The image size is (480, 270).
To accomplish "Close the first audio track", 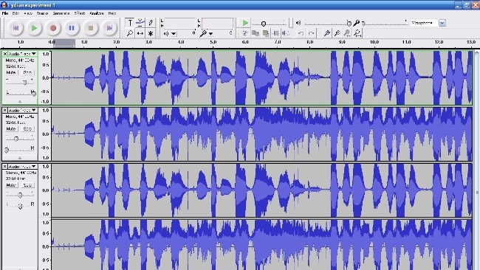I will click(x=5, y=54).
